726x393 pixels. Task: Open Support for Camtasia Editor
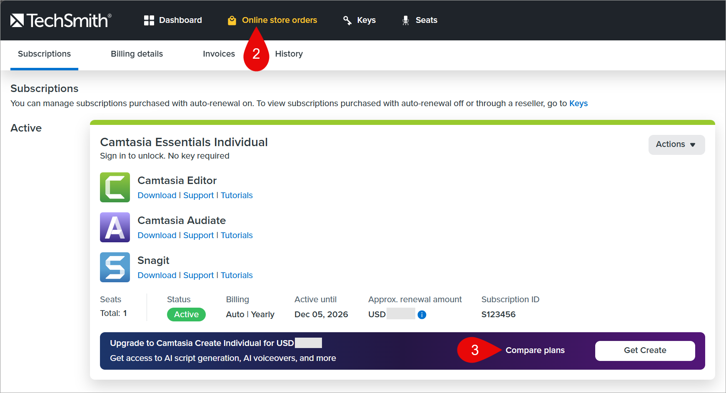(x=198, y=195)
